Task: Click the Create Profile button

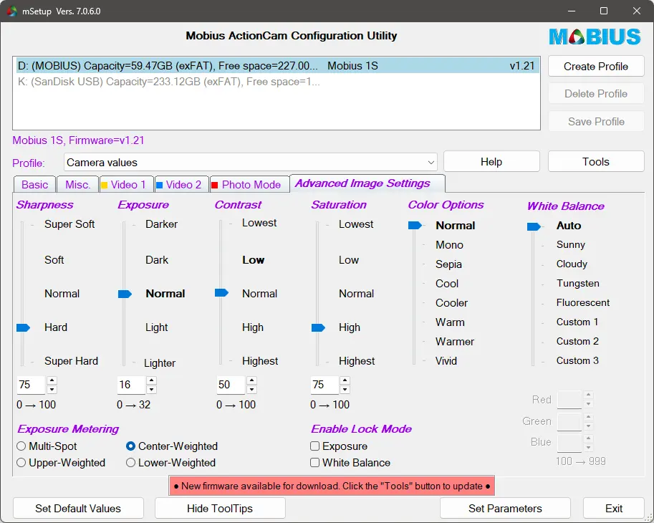Action: click(x=595, y=67)
